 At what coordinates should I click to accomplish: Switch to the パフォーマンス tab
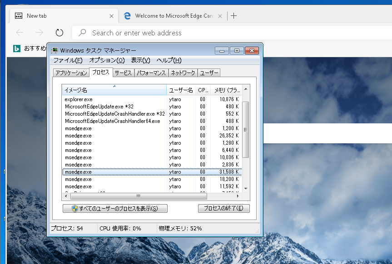coord(151,73)
